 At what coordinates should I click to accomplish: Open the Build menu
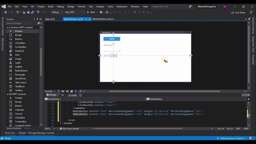(51, 6)
